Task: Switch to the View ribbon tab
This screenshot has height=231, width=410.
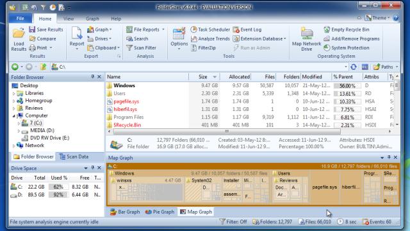Action: [69, 19]
